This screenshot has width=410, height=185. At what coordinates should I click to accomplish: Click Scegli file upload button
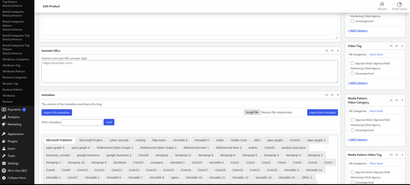point(252,112)
